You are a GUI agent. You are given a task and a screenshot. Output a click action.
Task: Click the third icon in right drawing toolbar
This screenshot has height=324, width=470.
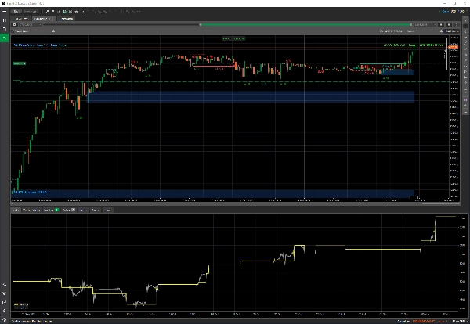[465, 32]
